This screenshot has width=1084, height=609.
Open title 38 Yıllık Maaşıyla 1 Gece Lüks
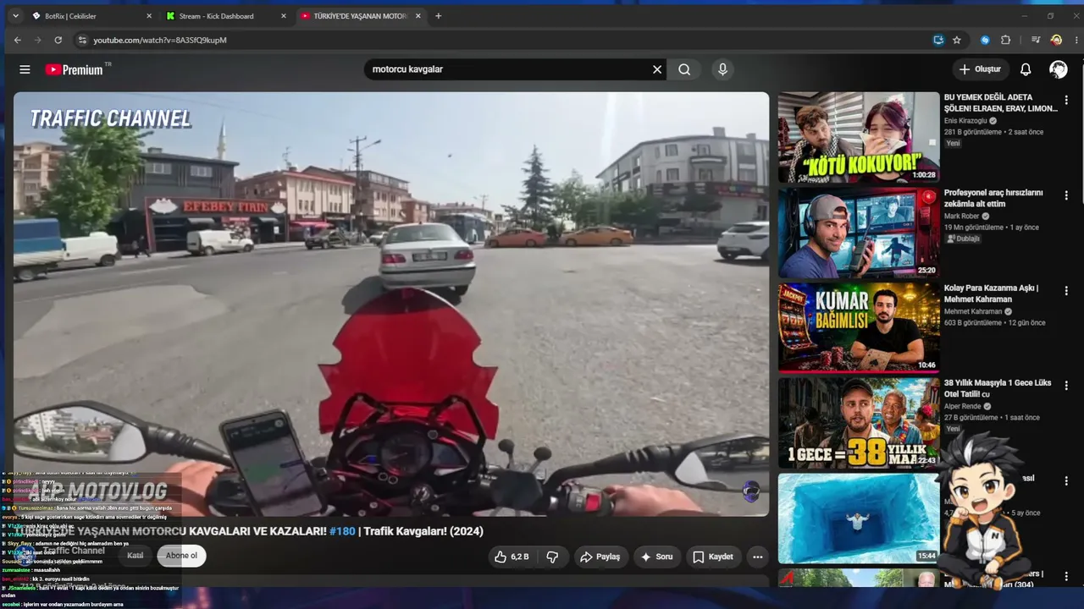tap(998, 388)
